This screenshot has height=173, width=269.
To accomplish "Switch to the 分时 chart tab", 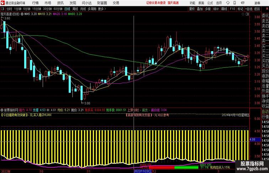I will [x=9, y=9].
